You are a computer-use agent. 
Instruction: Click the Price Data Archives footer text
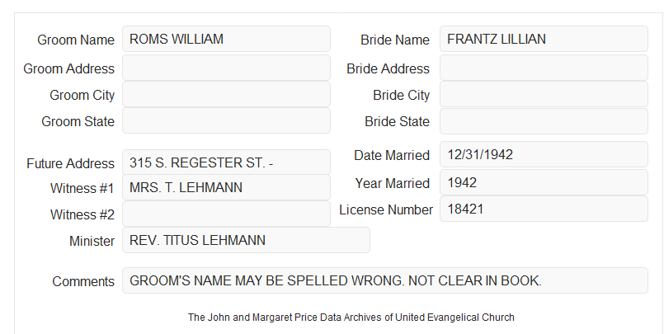coord(351,317)
